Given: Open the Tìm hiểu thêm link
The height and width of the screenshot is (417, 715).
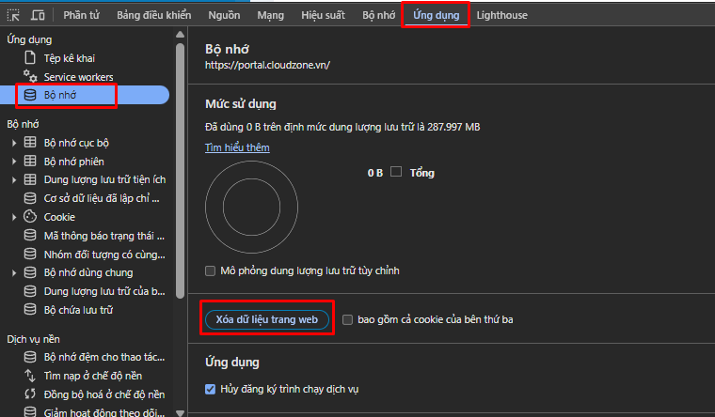Looking at the screenshot, I should 237,147.
